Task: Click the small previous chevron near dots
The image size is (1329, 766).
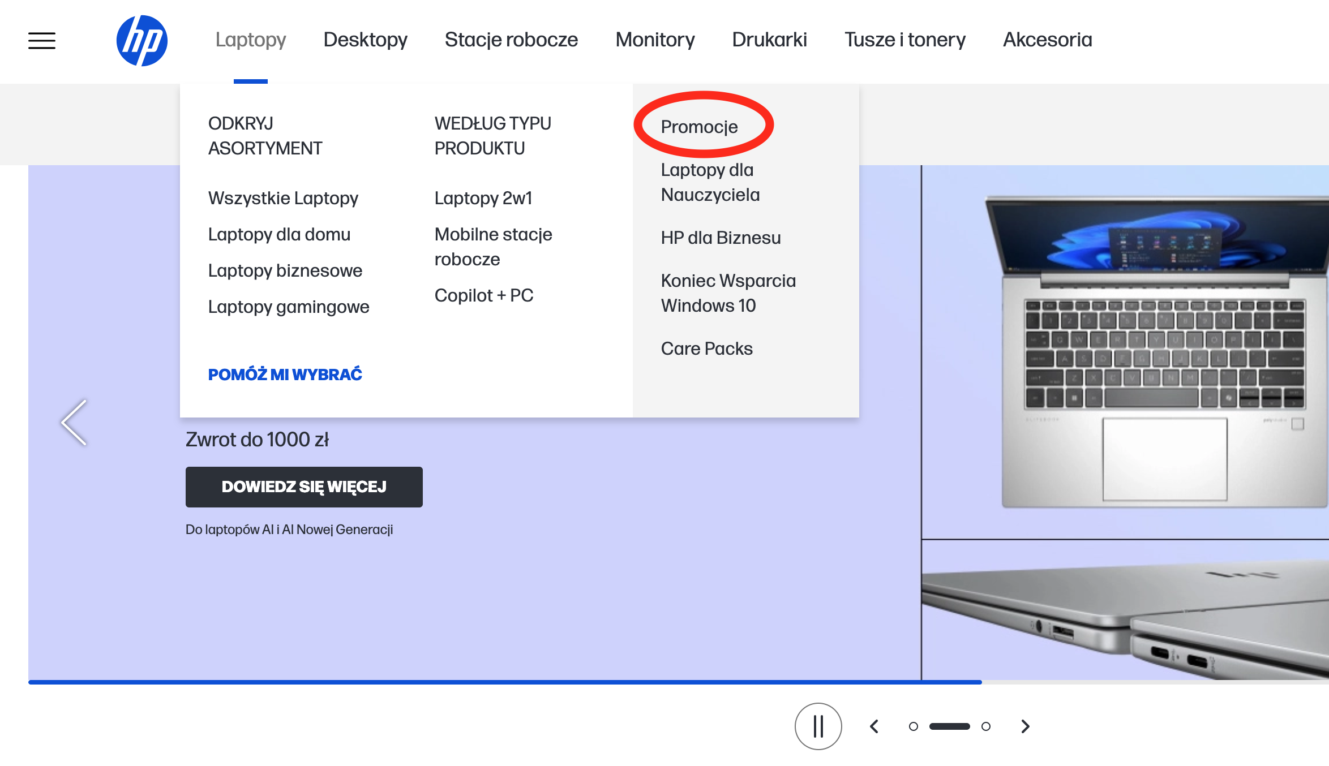Action: (x=874, y=726)
